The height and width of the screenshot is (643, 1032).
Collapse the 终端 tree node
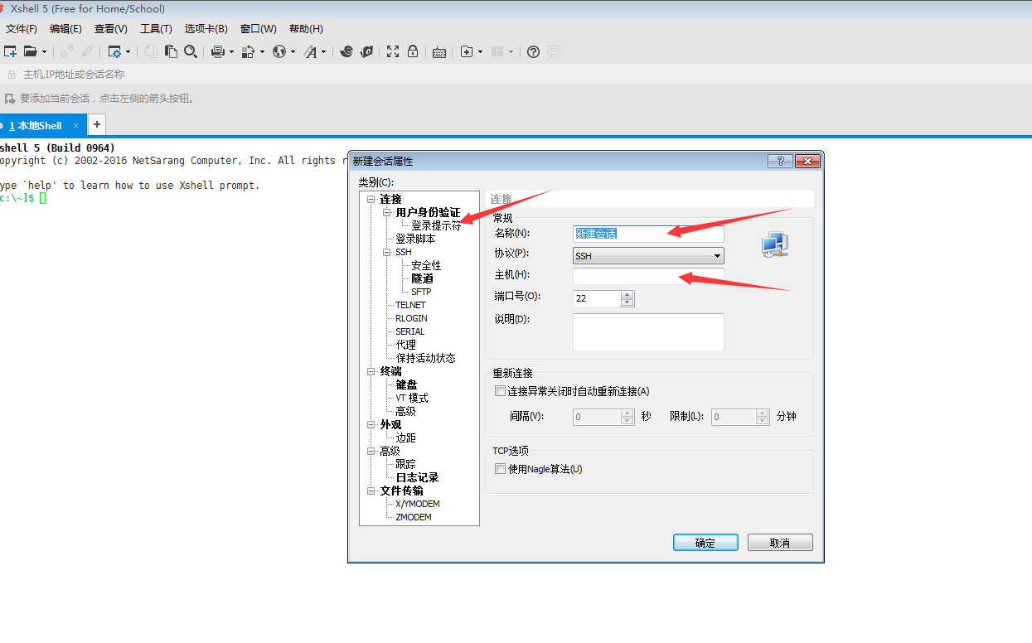pos(371,371)
